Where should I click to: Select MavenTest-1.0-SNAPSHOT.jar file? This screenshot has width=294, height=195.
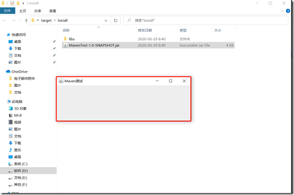pos(148,45)
